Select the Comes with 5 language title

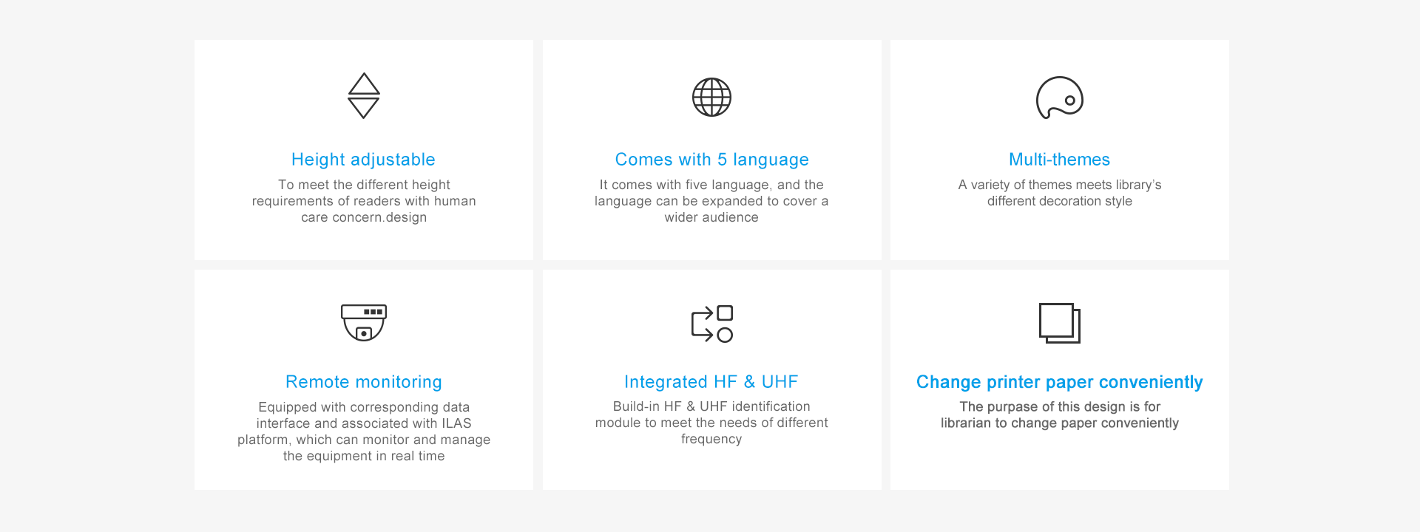pos(711,160)
